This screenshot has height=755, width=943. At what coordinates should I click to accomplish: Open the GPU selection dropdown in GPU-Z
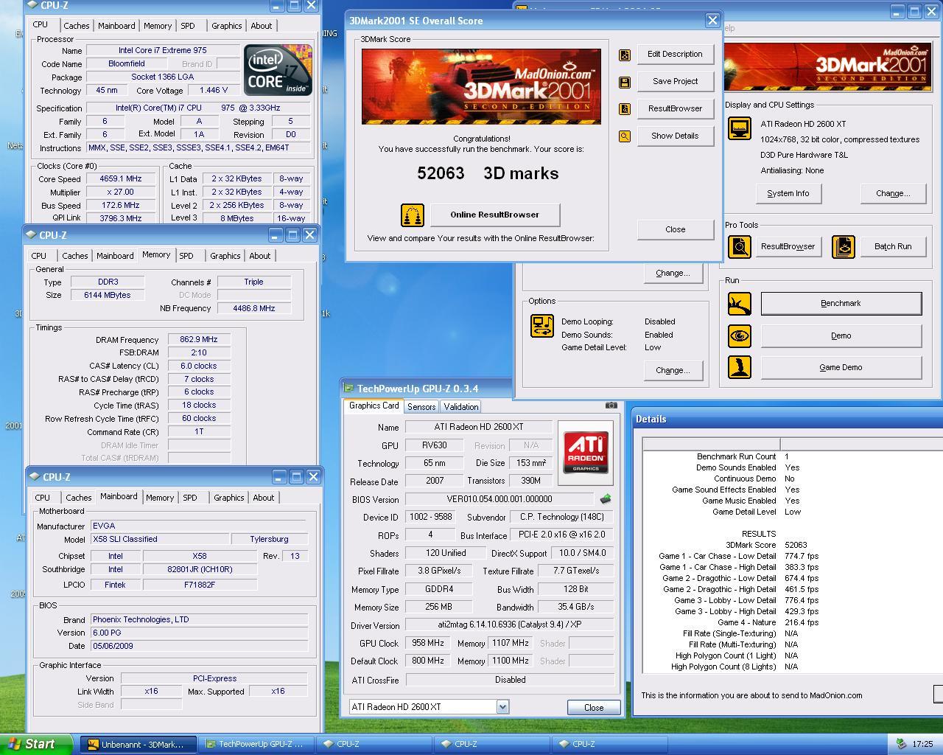point(502,707)
